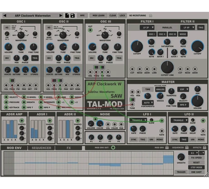Screen dimensions: 209x189
Task: Click the microtuning padlock icon
Action: pyautogui.click(x=150, y=15)
